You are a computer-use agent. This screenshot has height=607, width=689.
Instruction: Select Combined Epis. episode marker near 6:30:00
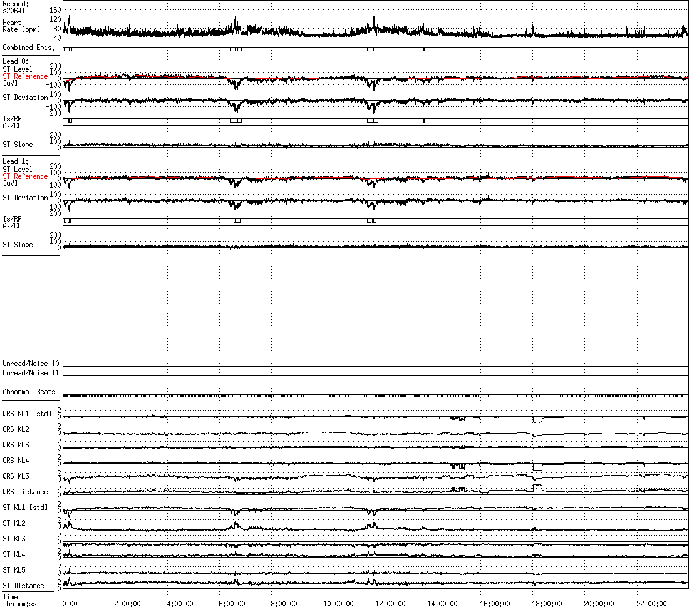tap(236, 49)
